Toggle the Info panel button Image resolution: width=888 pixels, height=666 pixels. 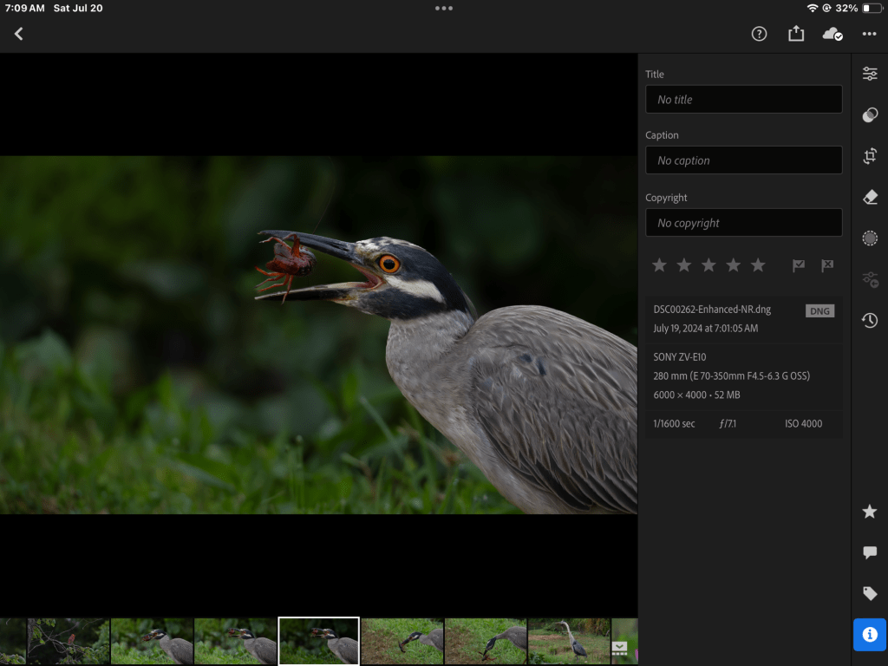[x=870, y=635]
